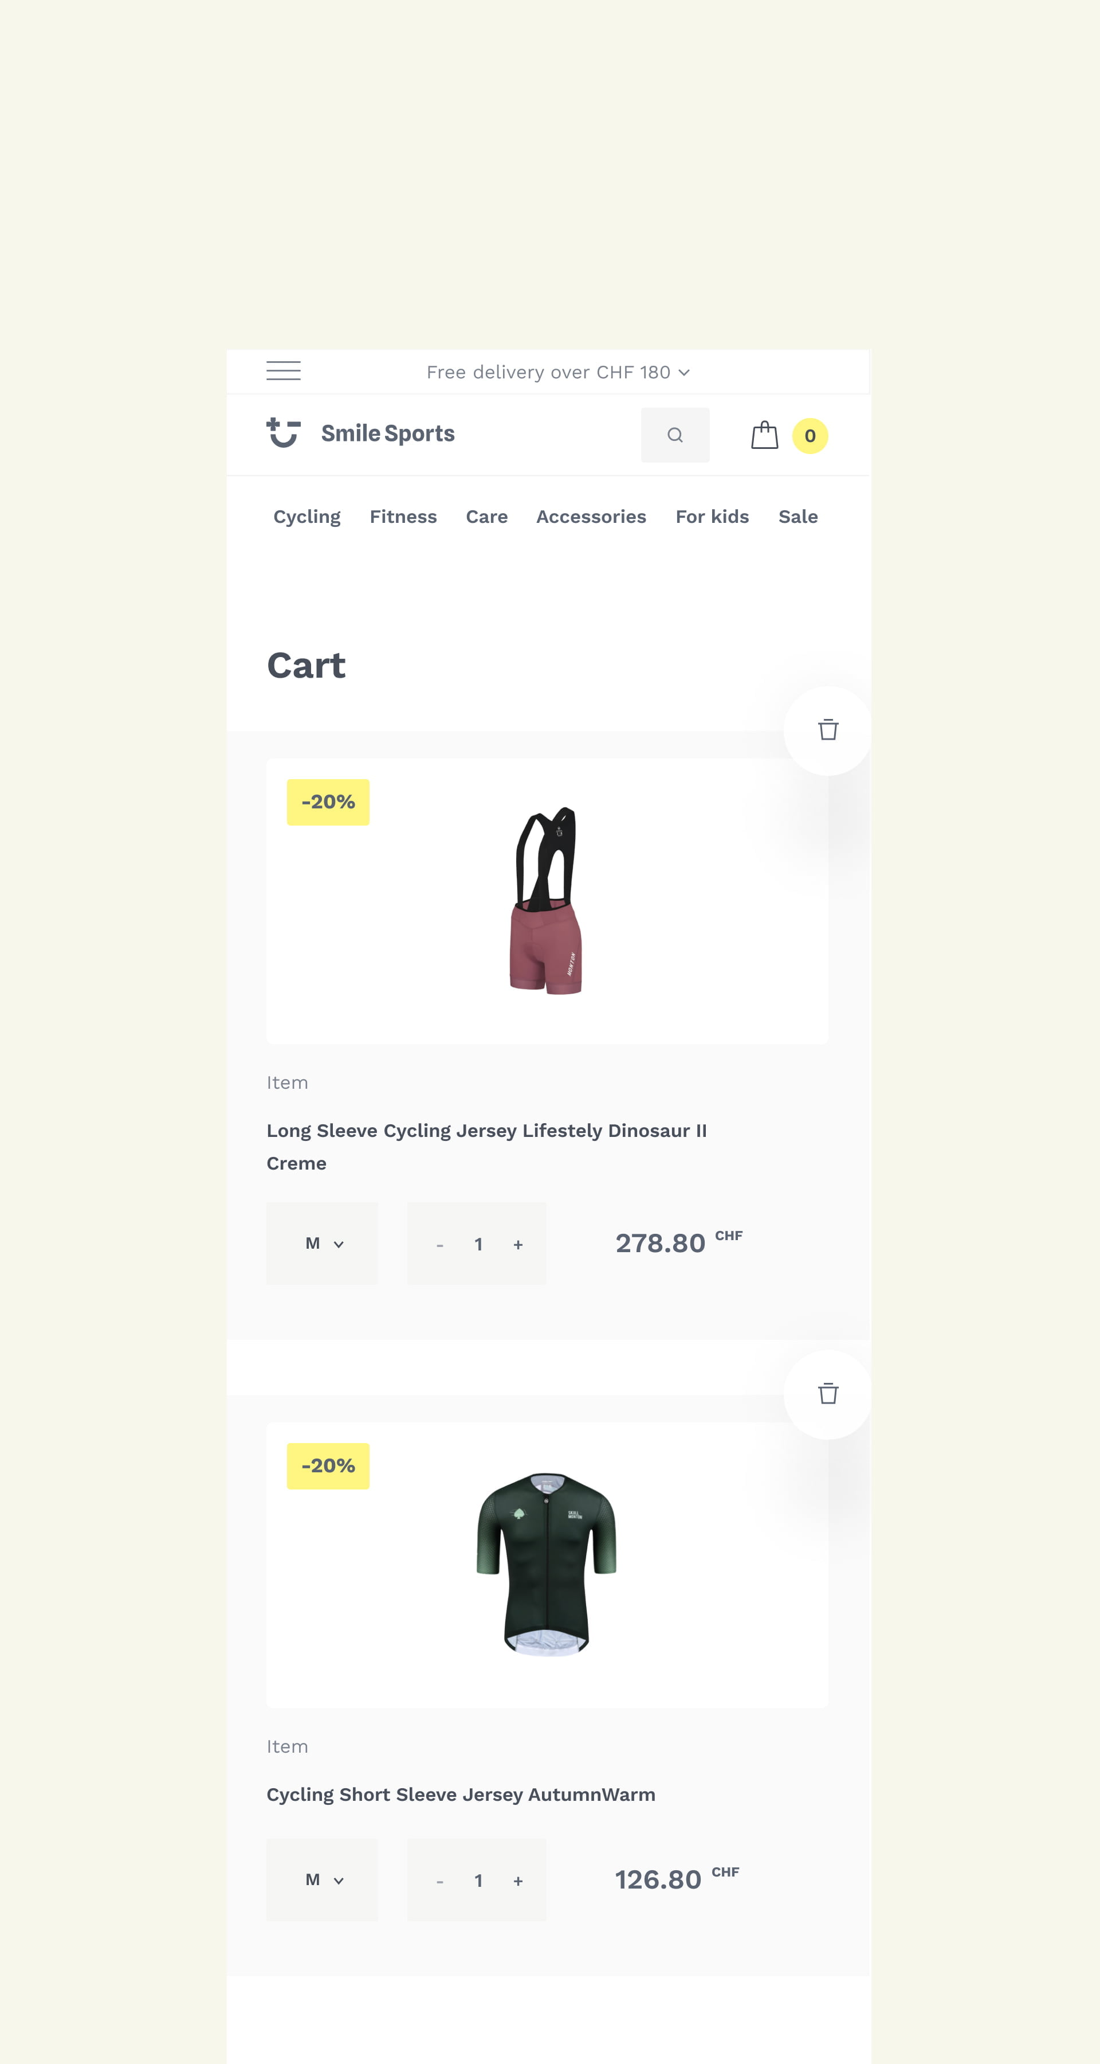Click the Smile Sports brand name
This screenshot has height=2064, width=1100.
tap(387, 433)
